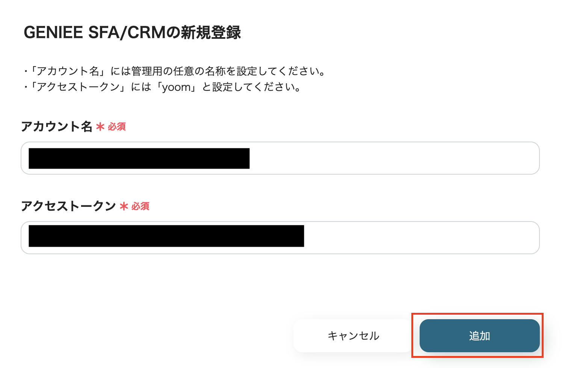Click the アカウント名 field label

point(57,127)
